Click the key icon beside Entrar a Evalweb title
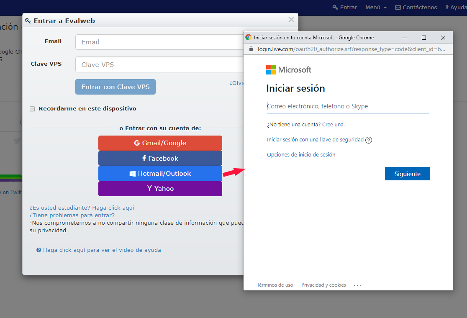Image resolution: width=467 pixels, height=318 pixels. tap(28, 21)
